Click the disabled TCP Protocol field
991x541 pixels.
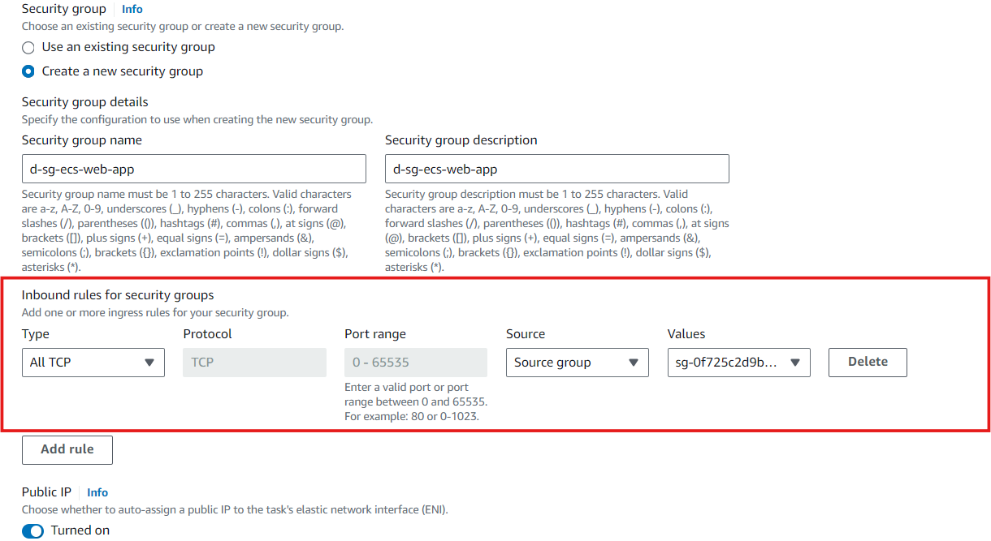tap(254, 362)
